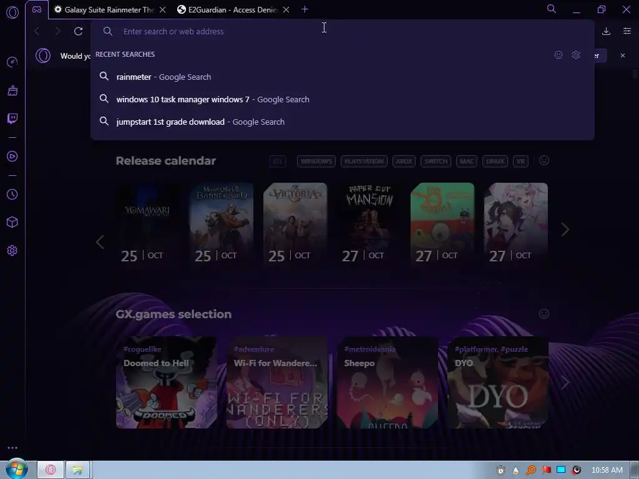Click smiley feedback icon in recent searches

click(559, 55)
